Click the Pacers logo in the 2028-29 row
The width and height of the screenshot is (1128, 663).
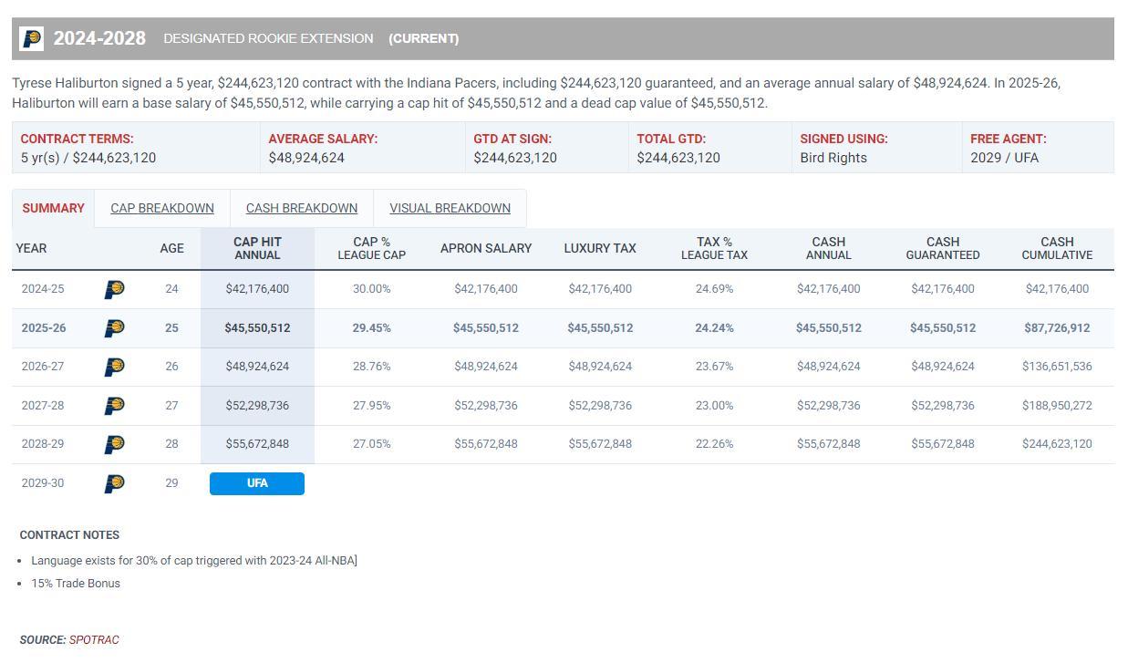(114, 444)
